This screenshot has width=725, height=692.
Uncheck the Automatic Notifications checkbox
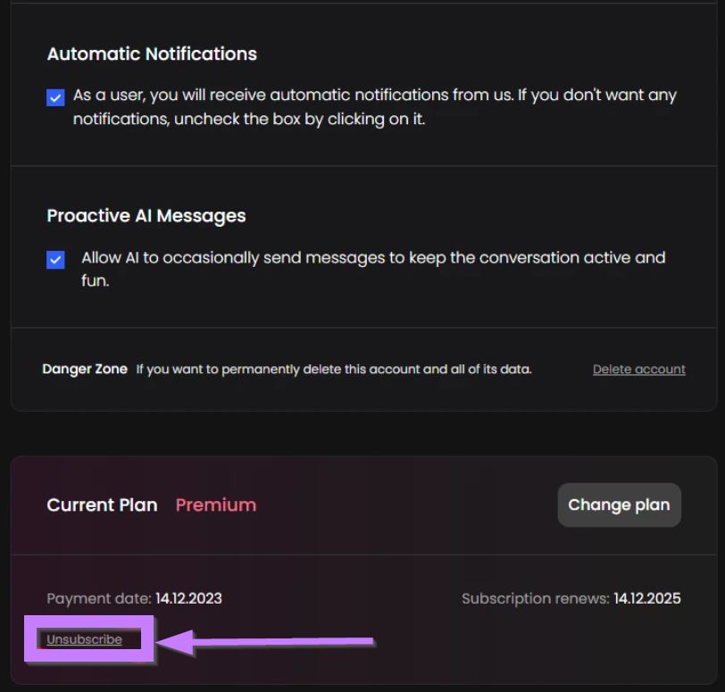click(55, 97)
